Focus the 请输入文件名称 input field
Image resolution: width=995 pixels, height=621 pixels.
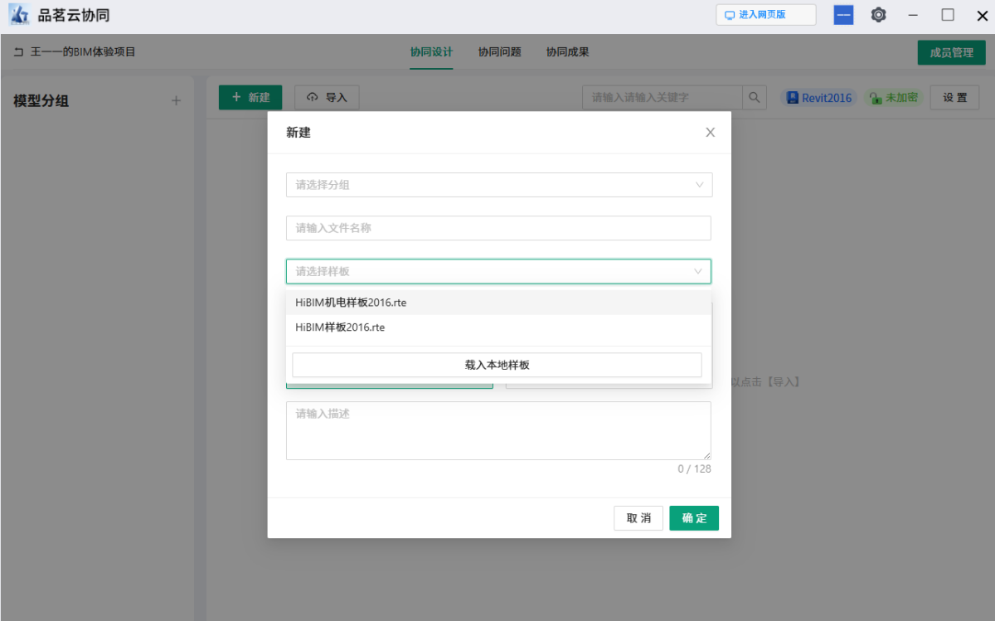pyautogui.click(x=498, y=228)
